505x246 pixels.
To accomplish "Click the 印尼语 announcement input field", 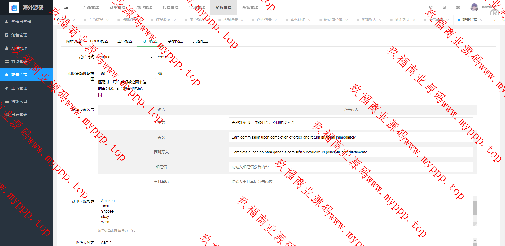I will coord(351,167).
